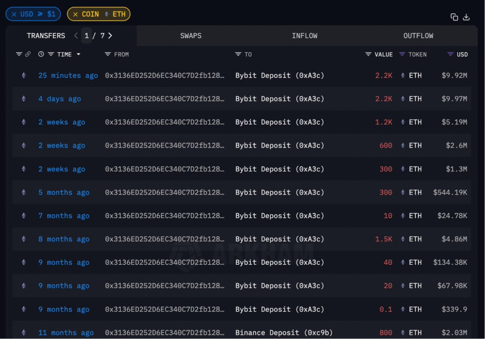Open the TOKEN column filter
This screenshot has width=485, height=339.
tap(402, 54)
